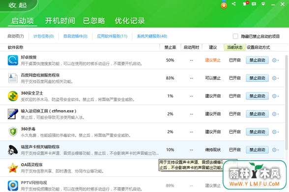Click 禁止启动 for 输入法切换工具
Viewport: 289px width, 192px height.
coord(257,114)
